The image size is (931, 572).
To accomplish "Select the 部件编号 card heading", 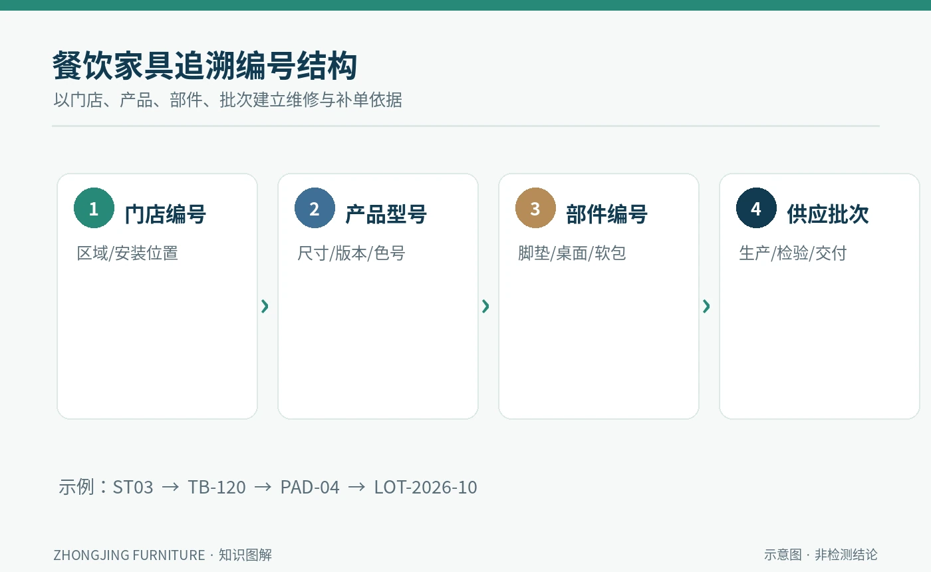I will point(607,214).
